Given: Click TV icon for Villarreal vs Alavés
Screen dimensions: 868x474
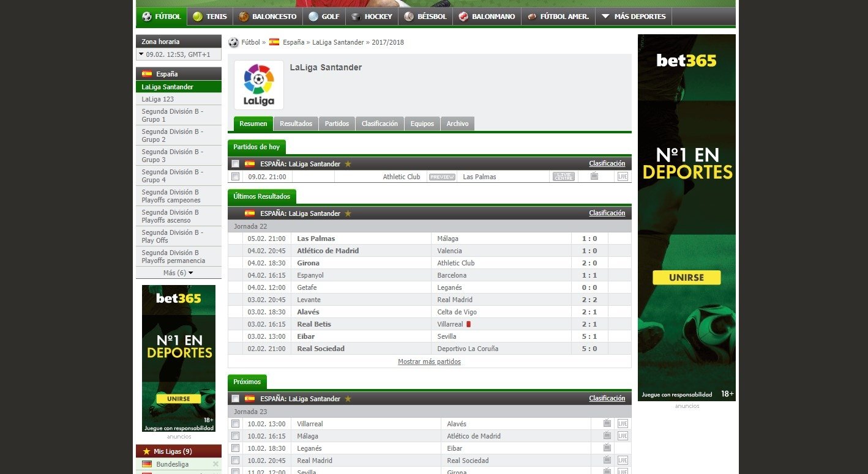Looking at the screenshot, I should click(607, 424).
